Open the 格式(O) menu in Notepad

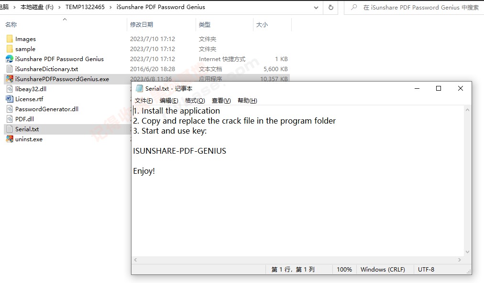click(195, 101)
